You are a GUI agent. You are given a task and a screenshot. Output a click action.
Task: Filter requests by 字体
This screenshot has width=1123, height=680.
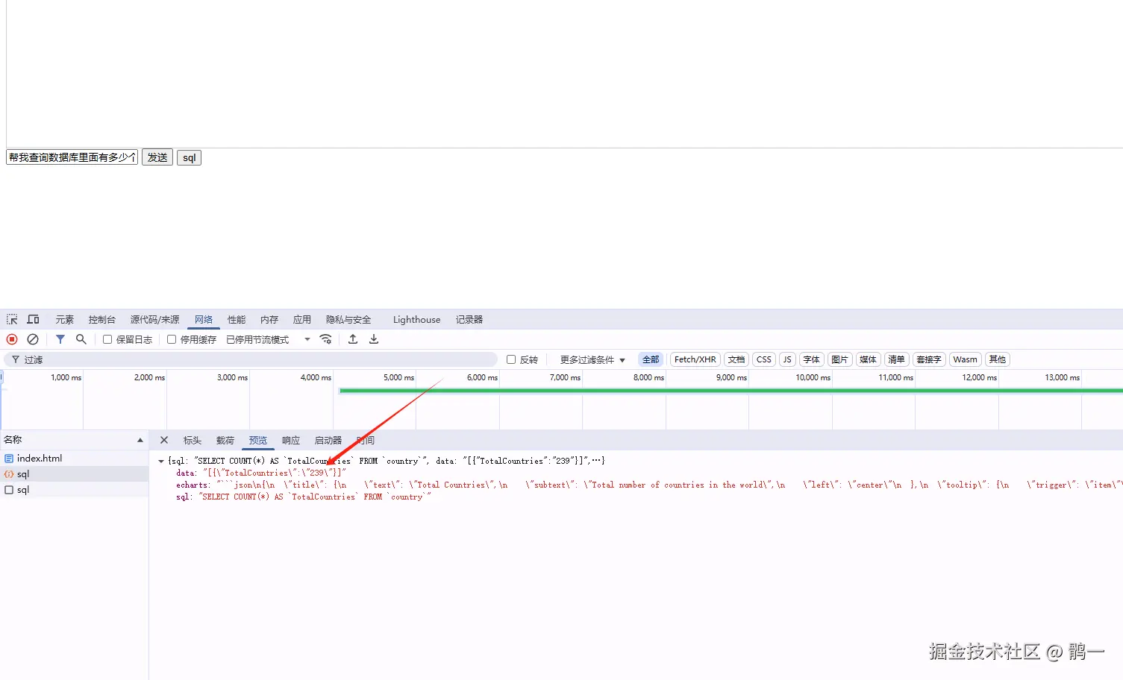pyautogui.click(x=812, y=359)
